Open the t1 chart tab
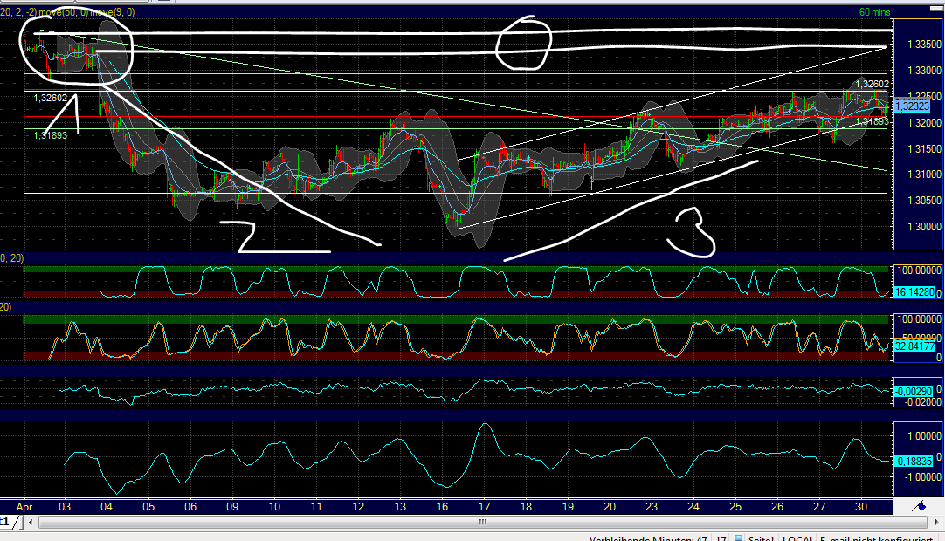This screenshot has height=541, width=945. pyautogui.click(x=6, y=522)
